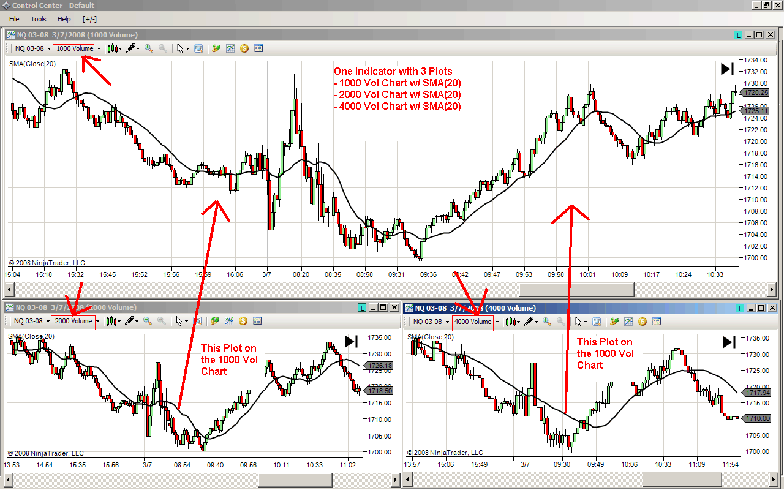
Task: Toggle the L link button on 1000 Volume chart
Action: pyautogui.click(x=739, y=35)
